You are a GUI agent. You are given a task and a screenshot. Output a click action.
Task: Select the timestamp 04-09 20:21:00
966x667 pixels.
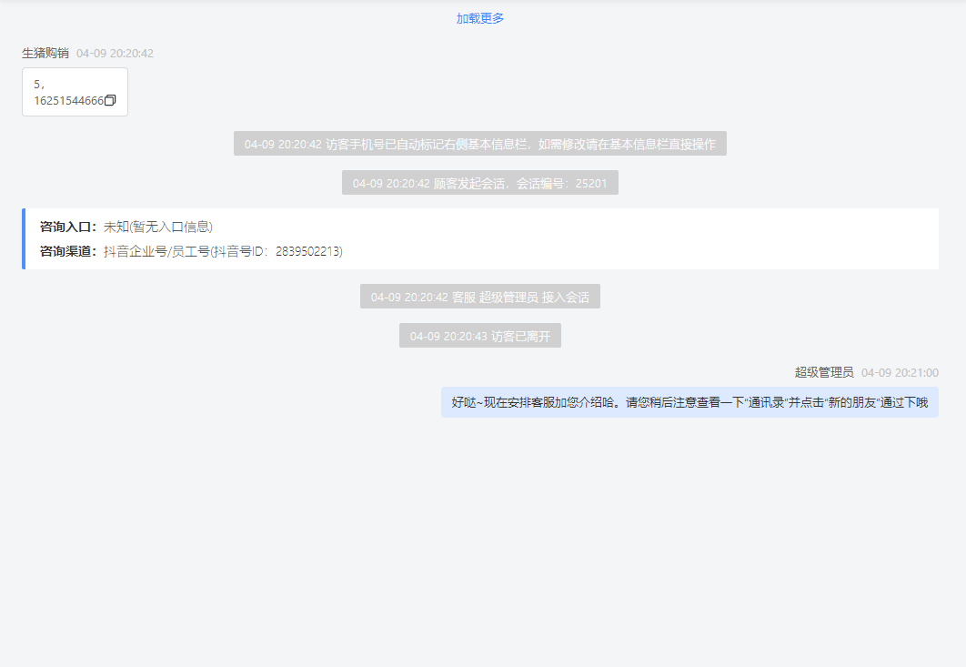click(x=900, y=373)
